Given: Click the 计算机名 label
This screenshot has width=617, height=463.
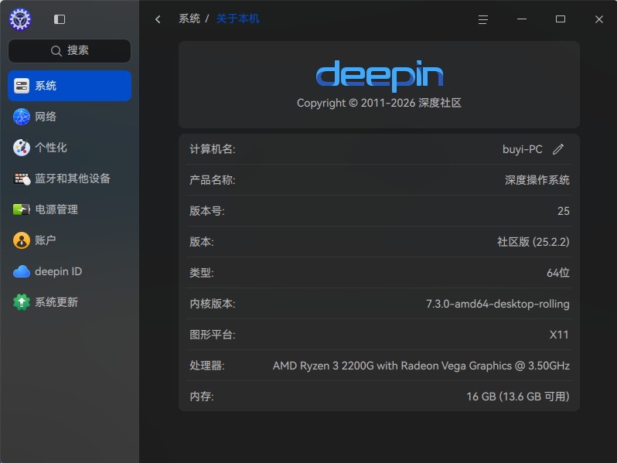Looking at the screenshot, I should pos(213,149).
